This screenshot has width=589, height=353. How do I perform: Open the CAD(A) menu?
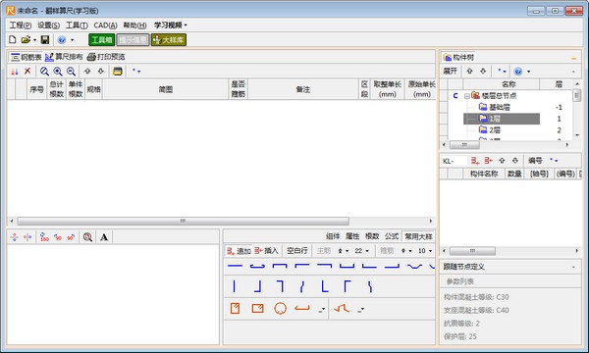(105, 25)
